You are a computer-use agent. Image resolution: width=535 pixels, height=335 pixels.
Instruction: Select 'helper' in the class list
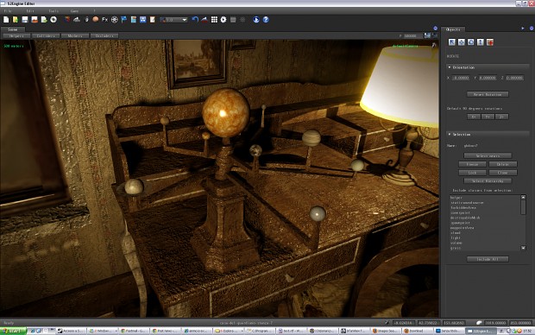coord(456,198)
